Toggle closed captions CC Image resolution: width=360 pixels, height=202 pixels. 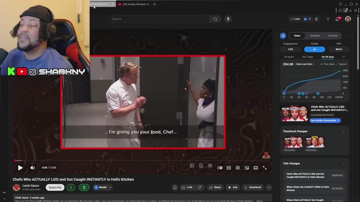[x=229, y=168]
